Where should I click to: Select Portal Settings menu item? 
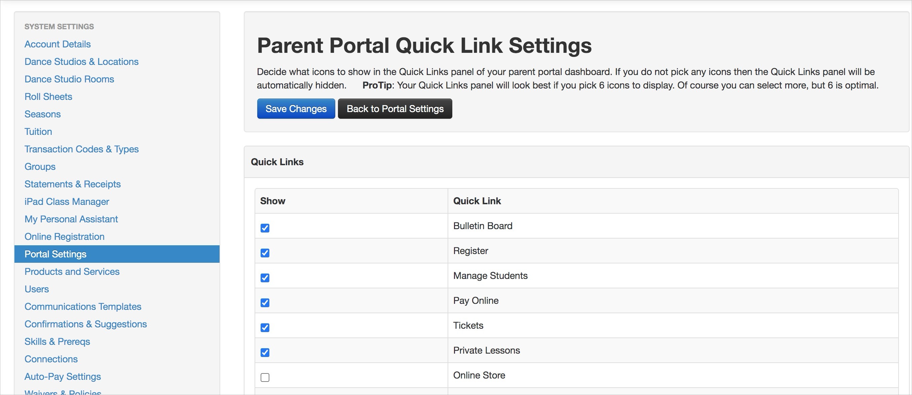[55, 254]
